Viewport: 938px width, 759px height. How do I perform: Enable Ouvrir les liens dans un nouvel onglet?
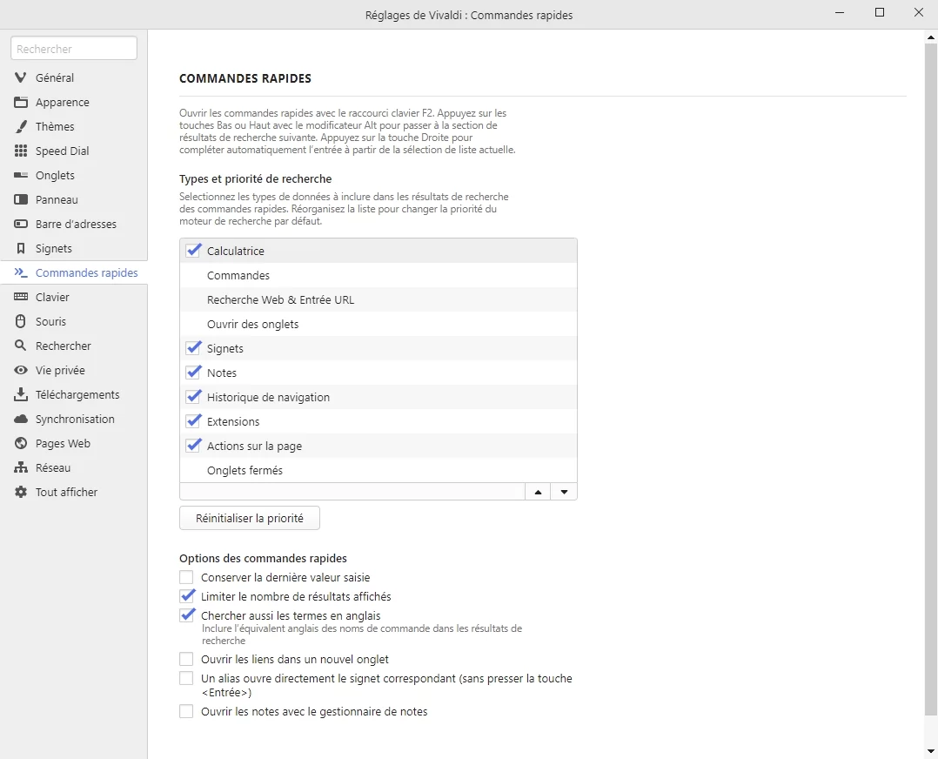(x=186, y=659)
